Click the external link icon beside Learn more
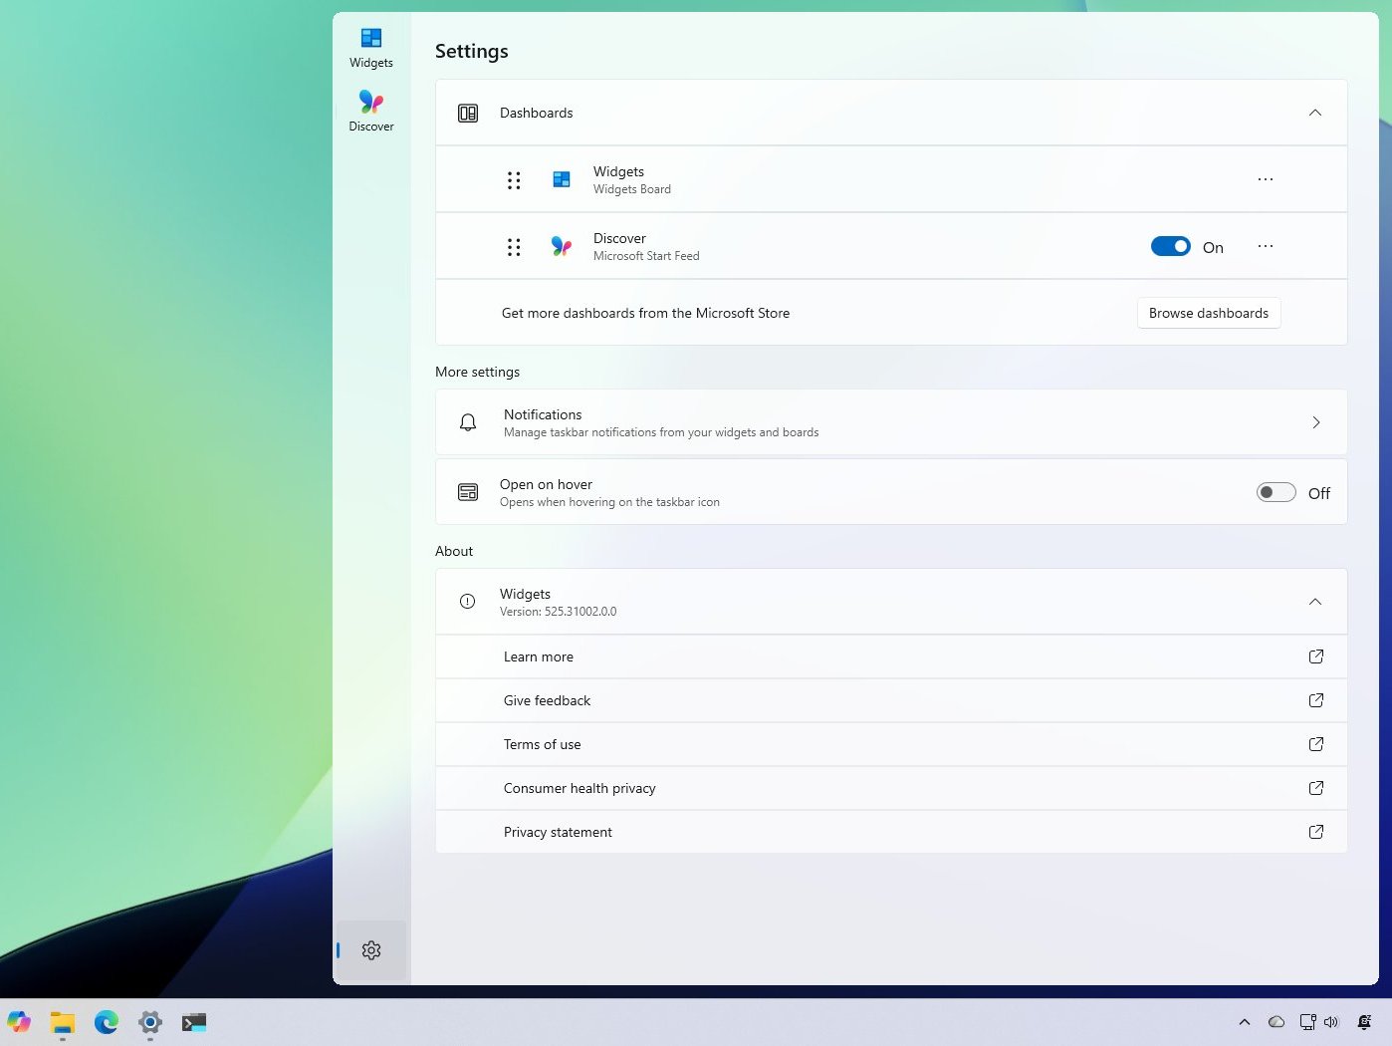The image size is (1392, 1046). click(x=1315, y=656)
